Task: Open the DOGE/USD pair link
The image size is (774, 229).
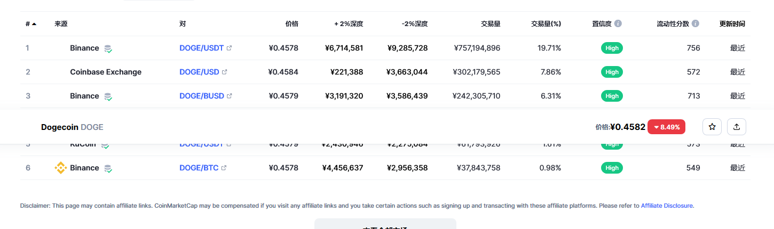Action: pyautogui.click(x=199, y=72)
